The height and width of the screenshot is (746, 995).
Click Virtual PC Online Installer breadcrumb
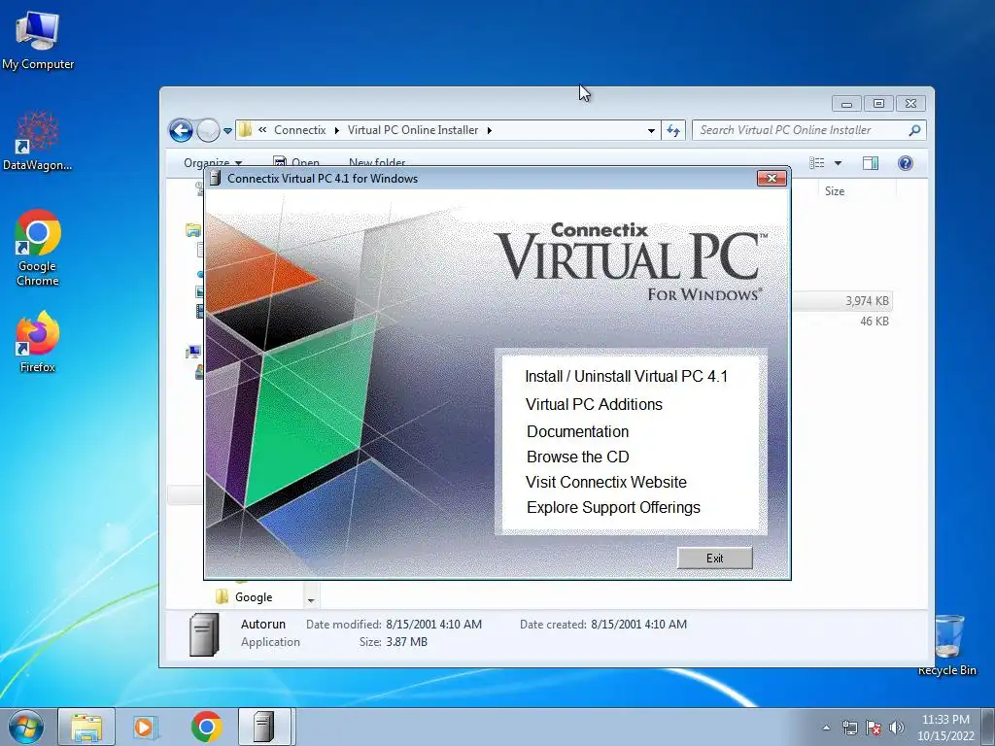pos(412,130)
